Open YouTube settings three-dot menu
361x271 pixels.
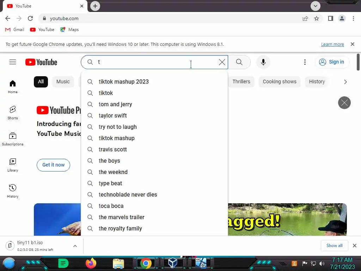305,62
